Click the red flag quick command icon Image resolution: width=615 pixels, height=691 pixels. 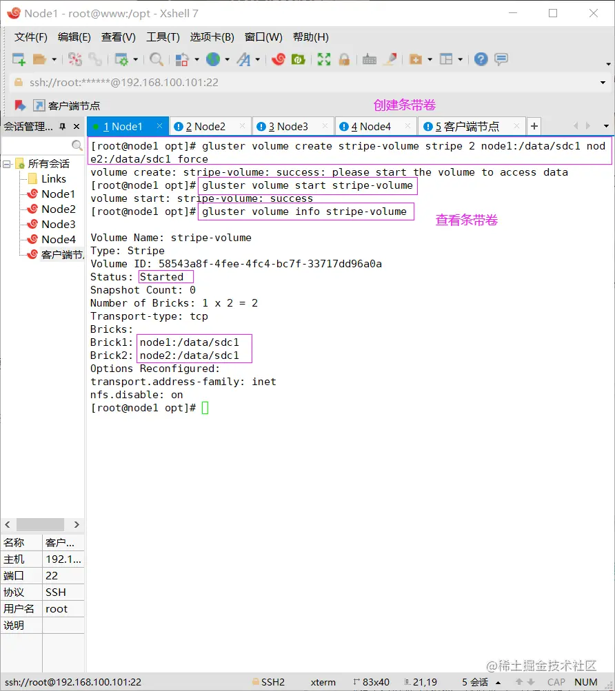19,105
